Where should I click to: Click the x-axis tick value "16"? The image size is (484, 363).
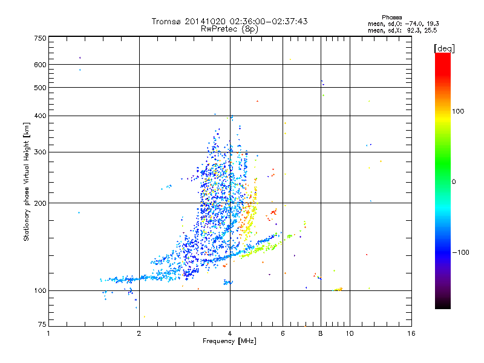tap(411, 333)
